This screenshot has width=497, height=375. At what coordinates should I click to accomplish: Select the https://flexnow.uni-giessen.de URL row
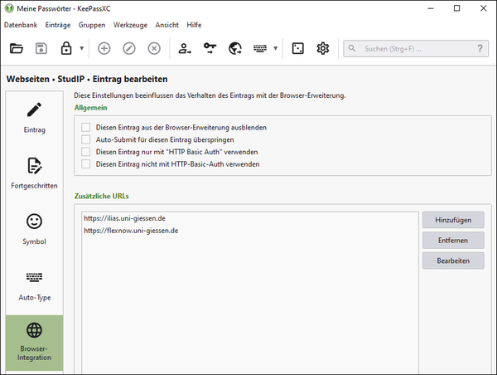pyautogui.click(x=250, y=231)
